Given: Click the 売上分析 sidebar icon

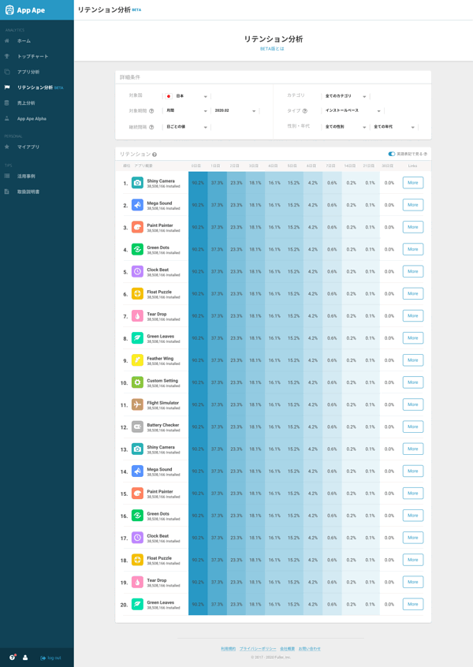Looking at the screenshot, I should 7,103.
